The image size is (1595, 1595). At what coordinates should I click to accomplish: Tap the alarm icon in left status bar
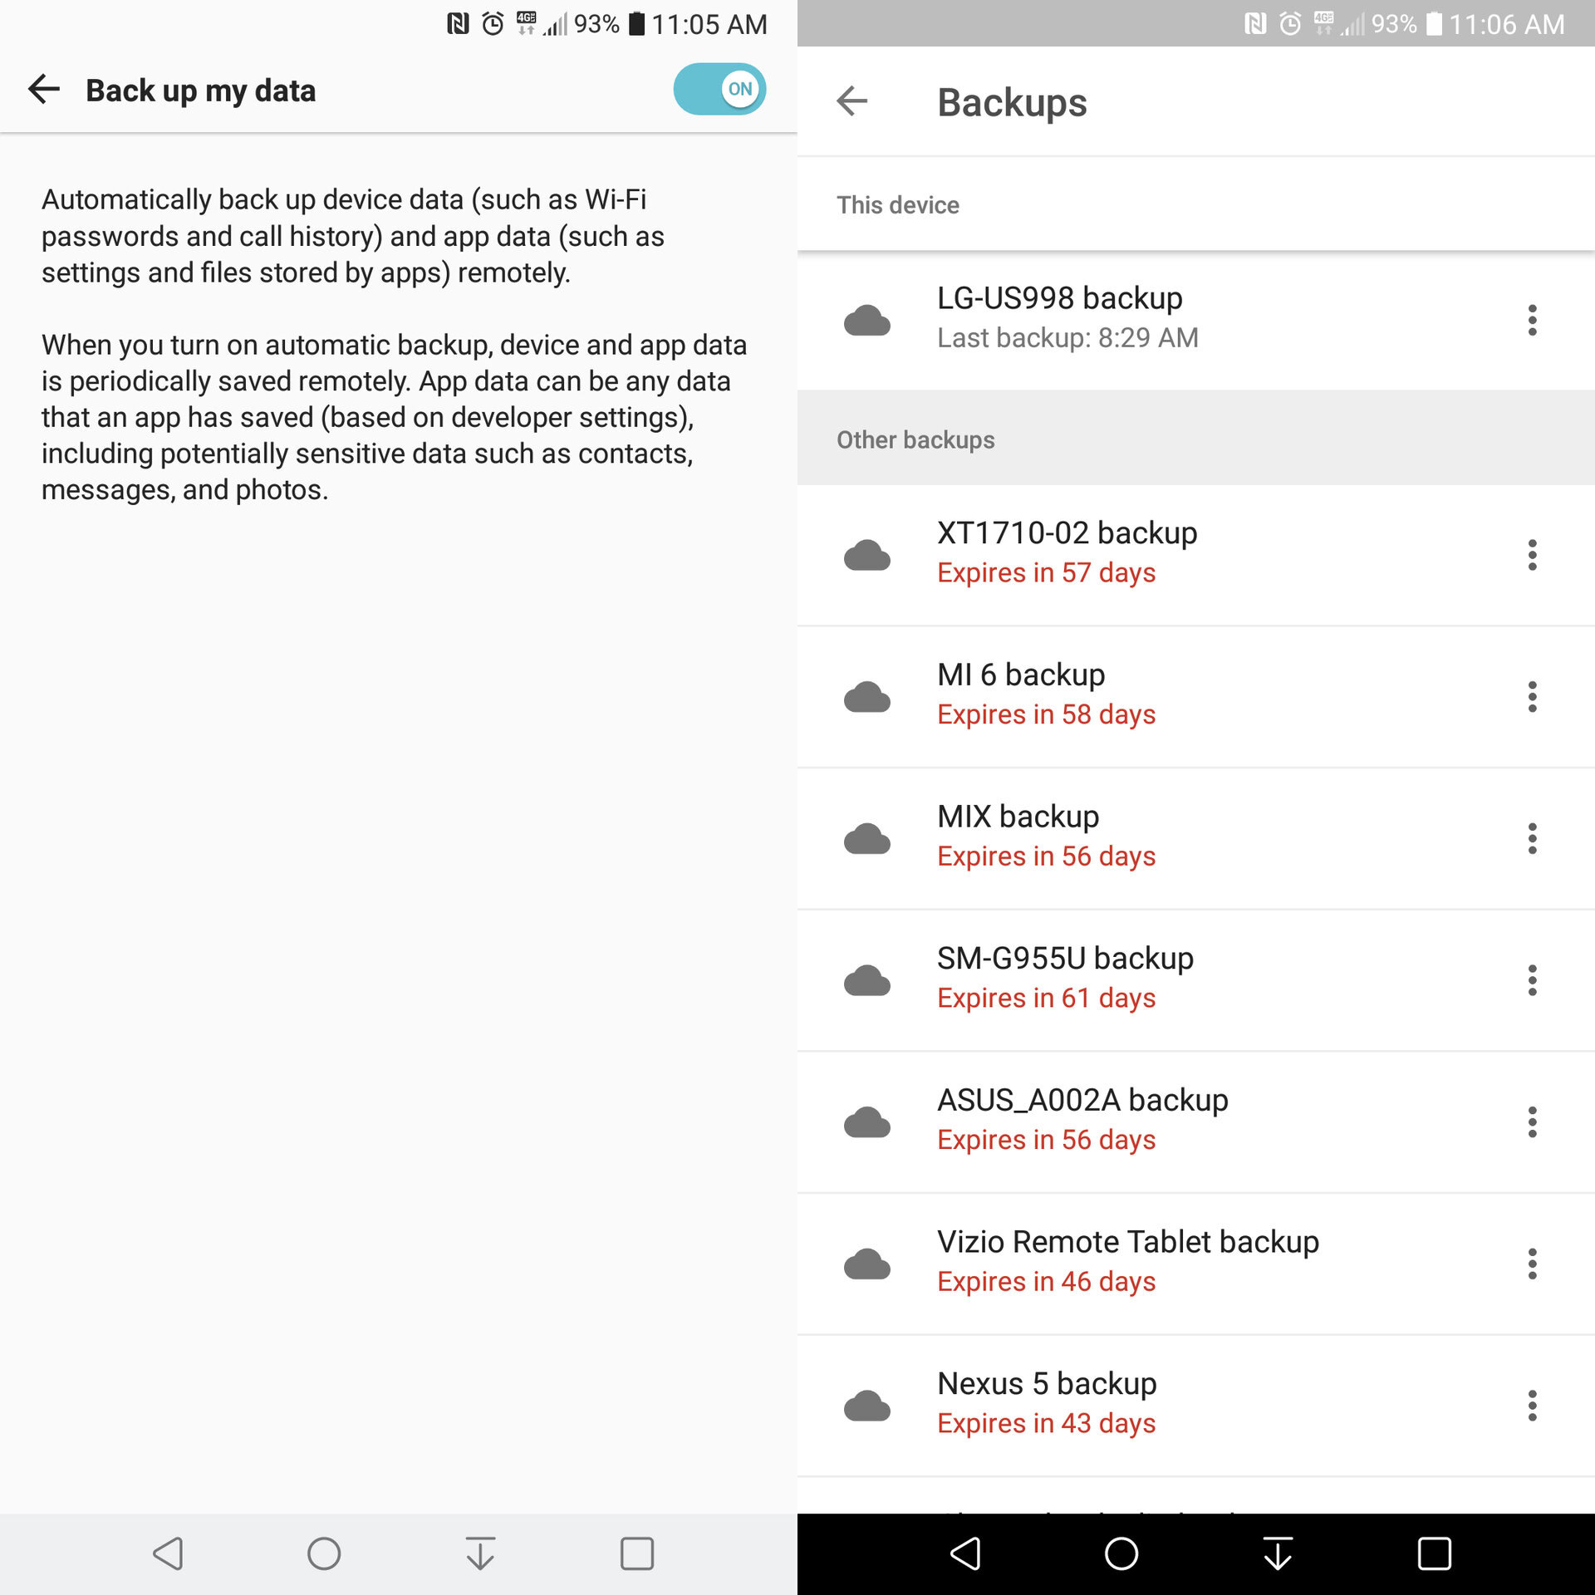493,23
